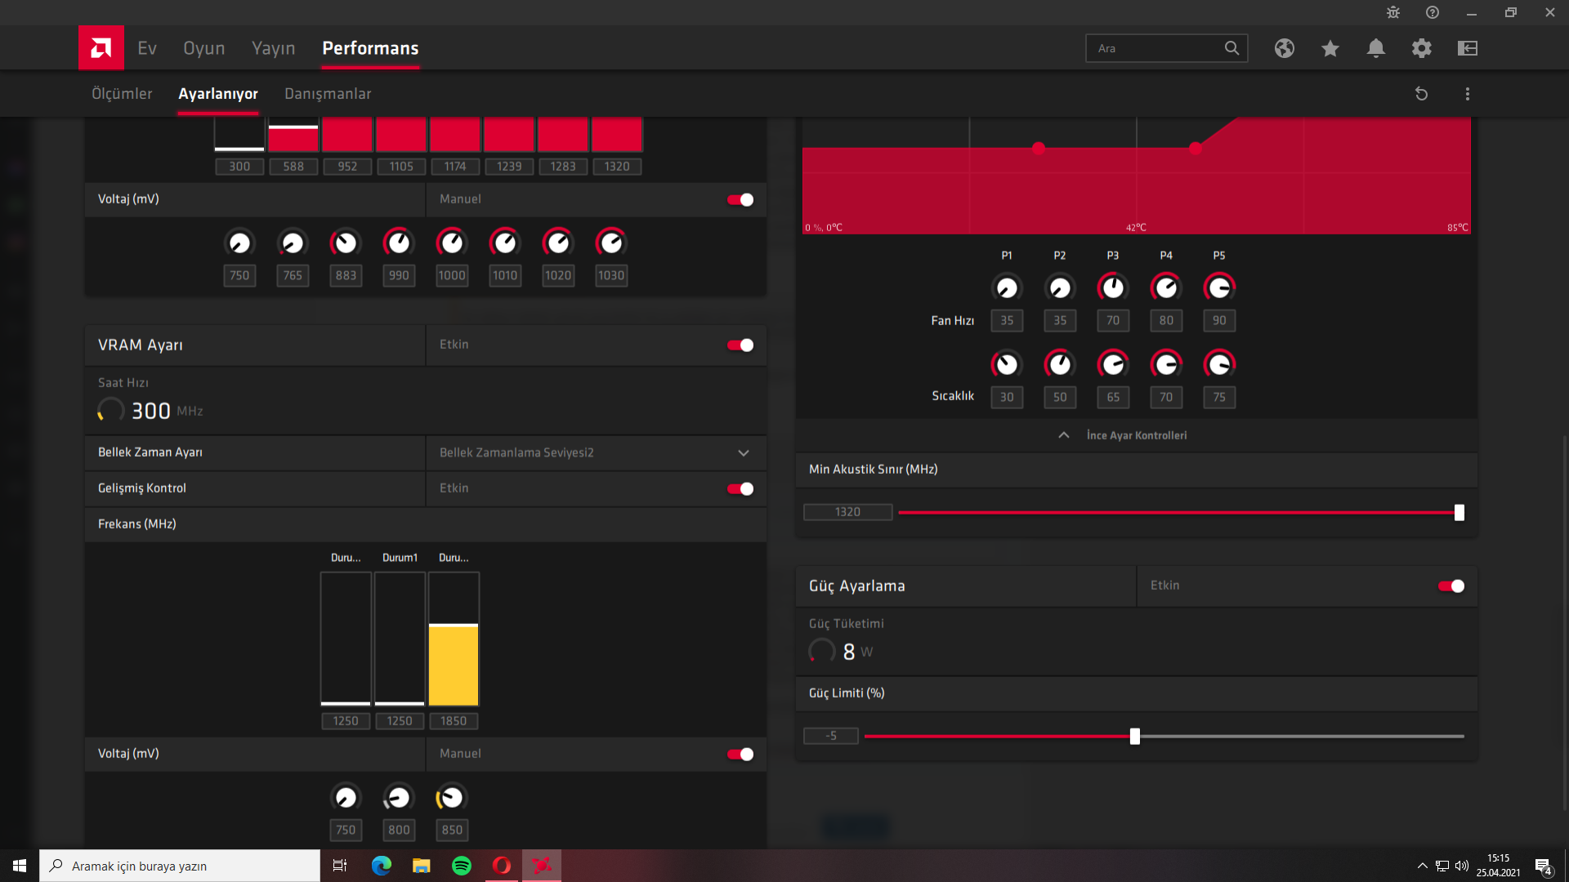This screenshot has width=1569, height=882.
Task: Toggle VRAM Ayarı Etkin switch
Action: (x=740, y=345)
